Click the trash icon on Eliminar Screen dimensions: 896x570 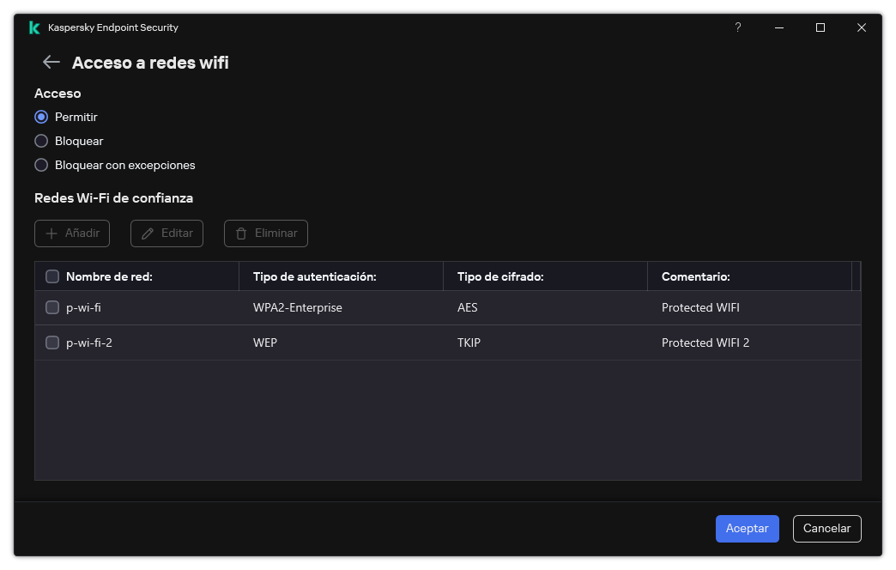pyautogui.click(x=243, y=233)
